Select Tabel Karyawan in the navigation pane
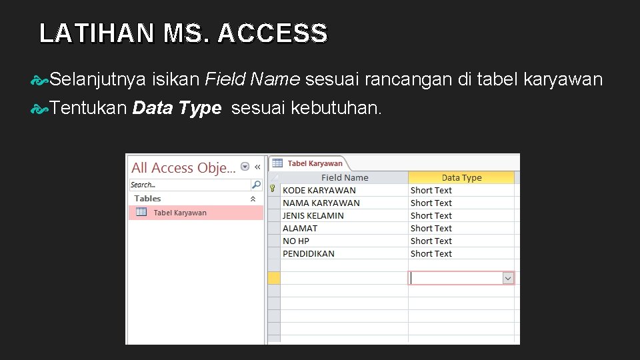The width and height of the screenshot is (640, 360). click(196, 213)
